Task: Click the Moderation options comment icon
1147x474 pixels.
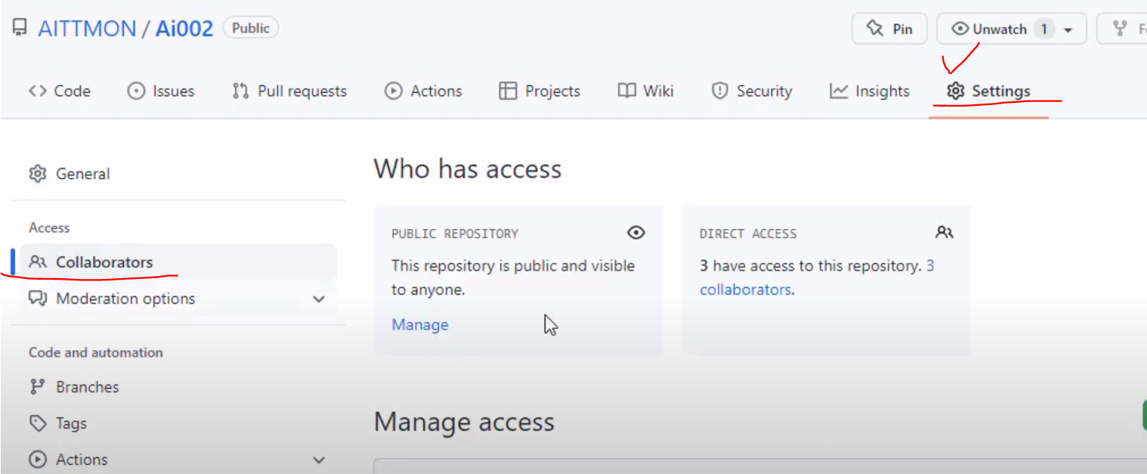Action: [38, 299]
